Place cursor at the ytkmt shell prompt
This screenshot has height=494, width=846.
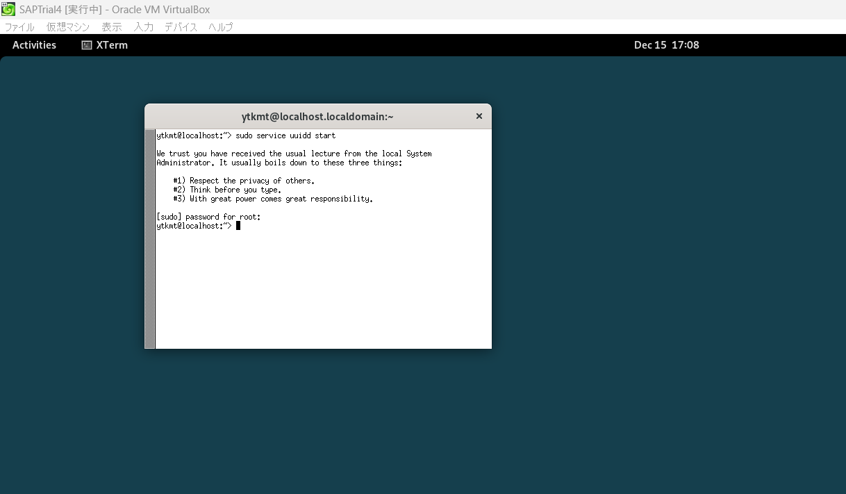192,225
